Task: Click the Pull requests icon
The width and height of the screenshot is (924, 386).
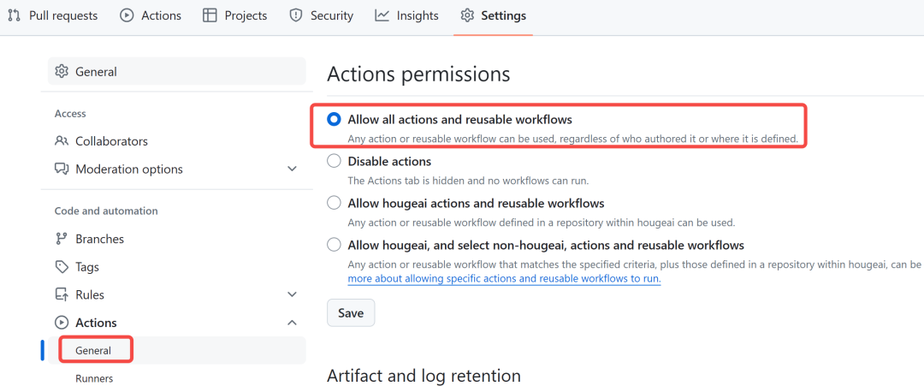Action: click(14, 15)
